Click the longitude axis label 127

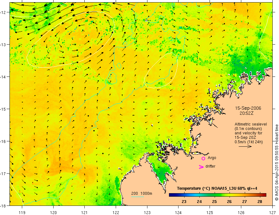coord(272,212)
